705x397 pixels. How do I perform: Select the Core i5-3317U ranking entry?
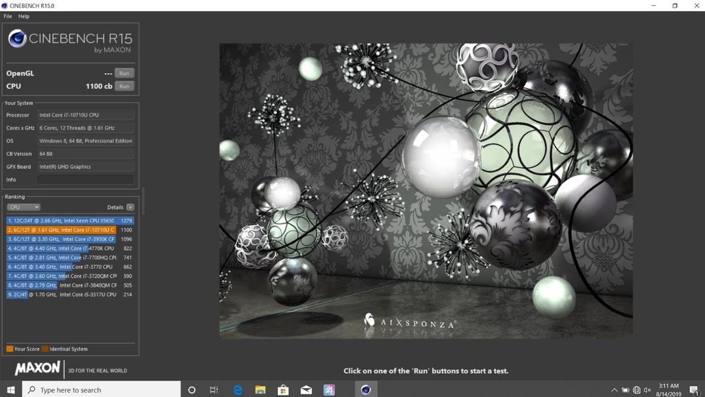[x=70, y=295]
